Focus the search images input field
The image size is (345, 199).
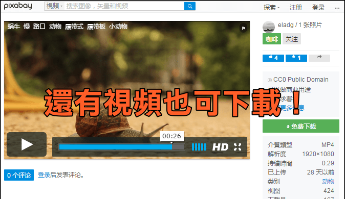124,6
